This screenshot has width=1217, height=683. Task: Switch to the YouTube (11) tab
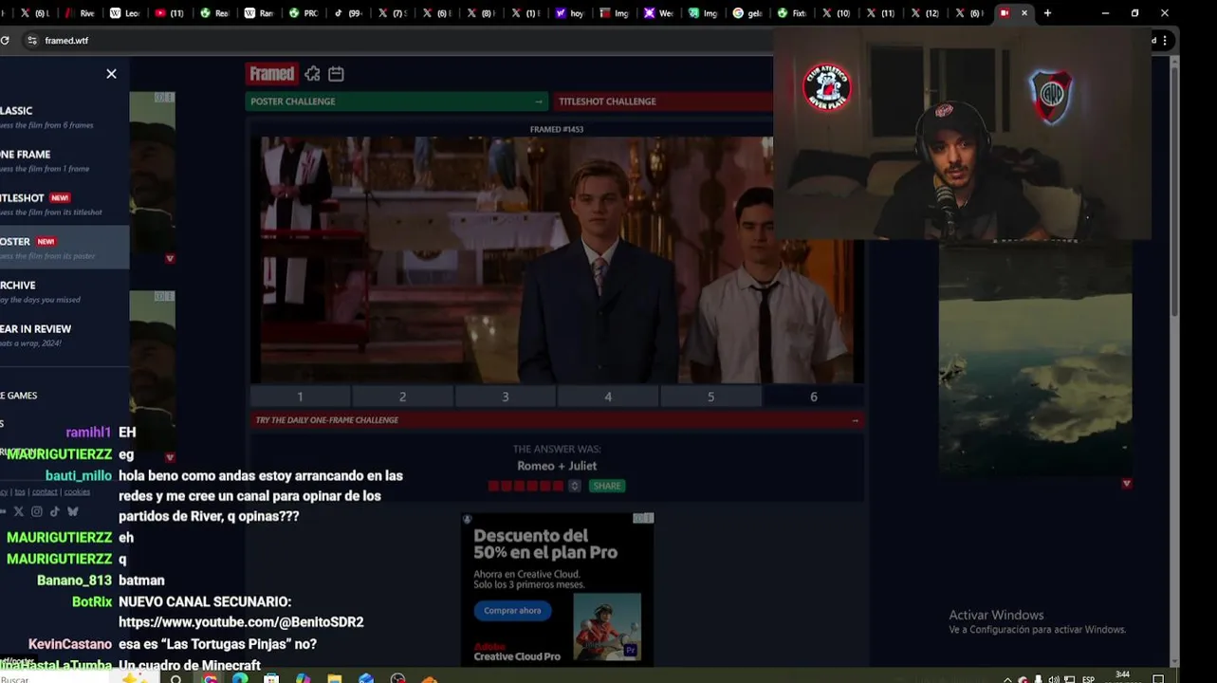(169, 13)
